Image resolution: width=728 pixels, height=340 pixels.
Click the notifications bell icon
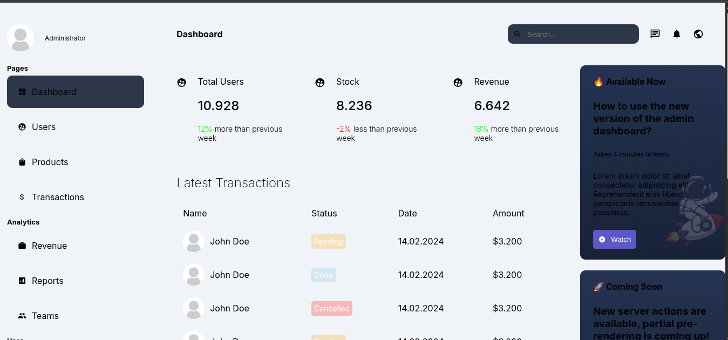pyautogui.click(x=677, y=34)
